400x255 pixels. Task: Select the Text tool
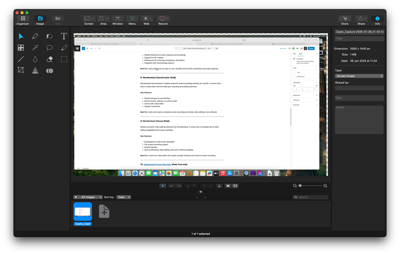[64, 36]
